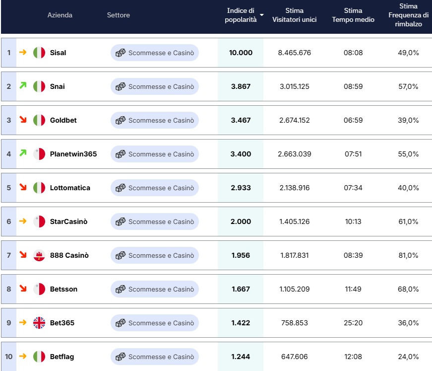Click Scommesse e Casinò tag in Snai row

(x=155, y=86)
